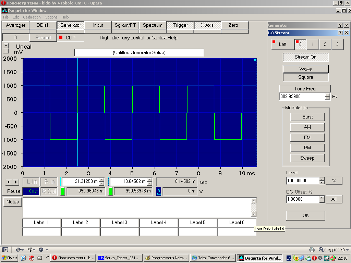Open the Options menu
Screen dimensions: 351x263
51,17
